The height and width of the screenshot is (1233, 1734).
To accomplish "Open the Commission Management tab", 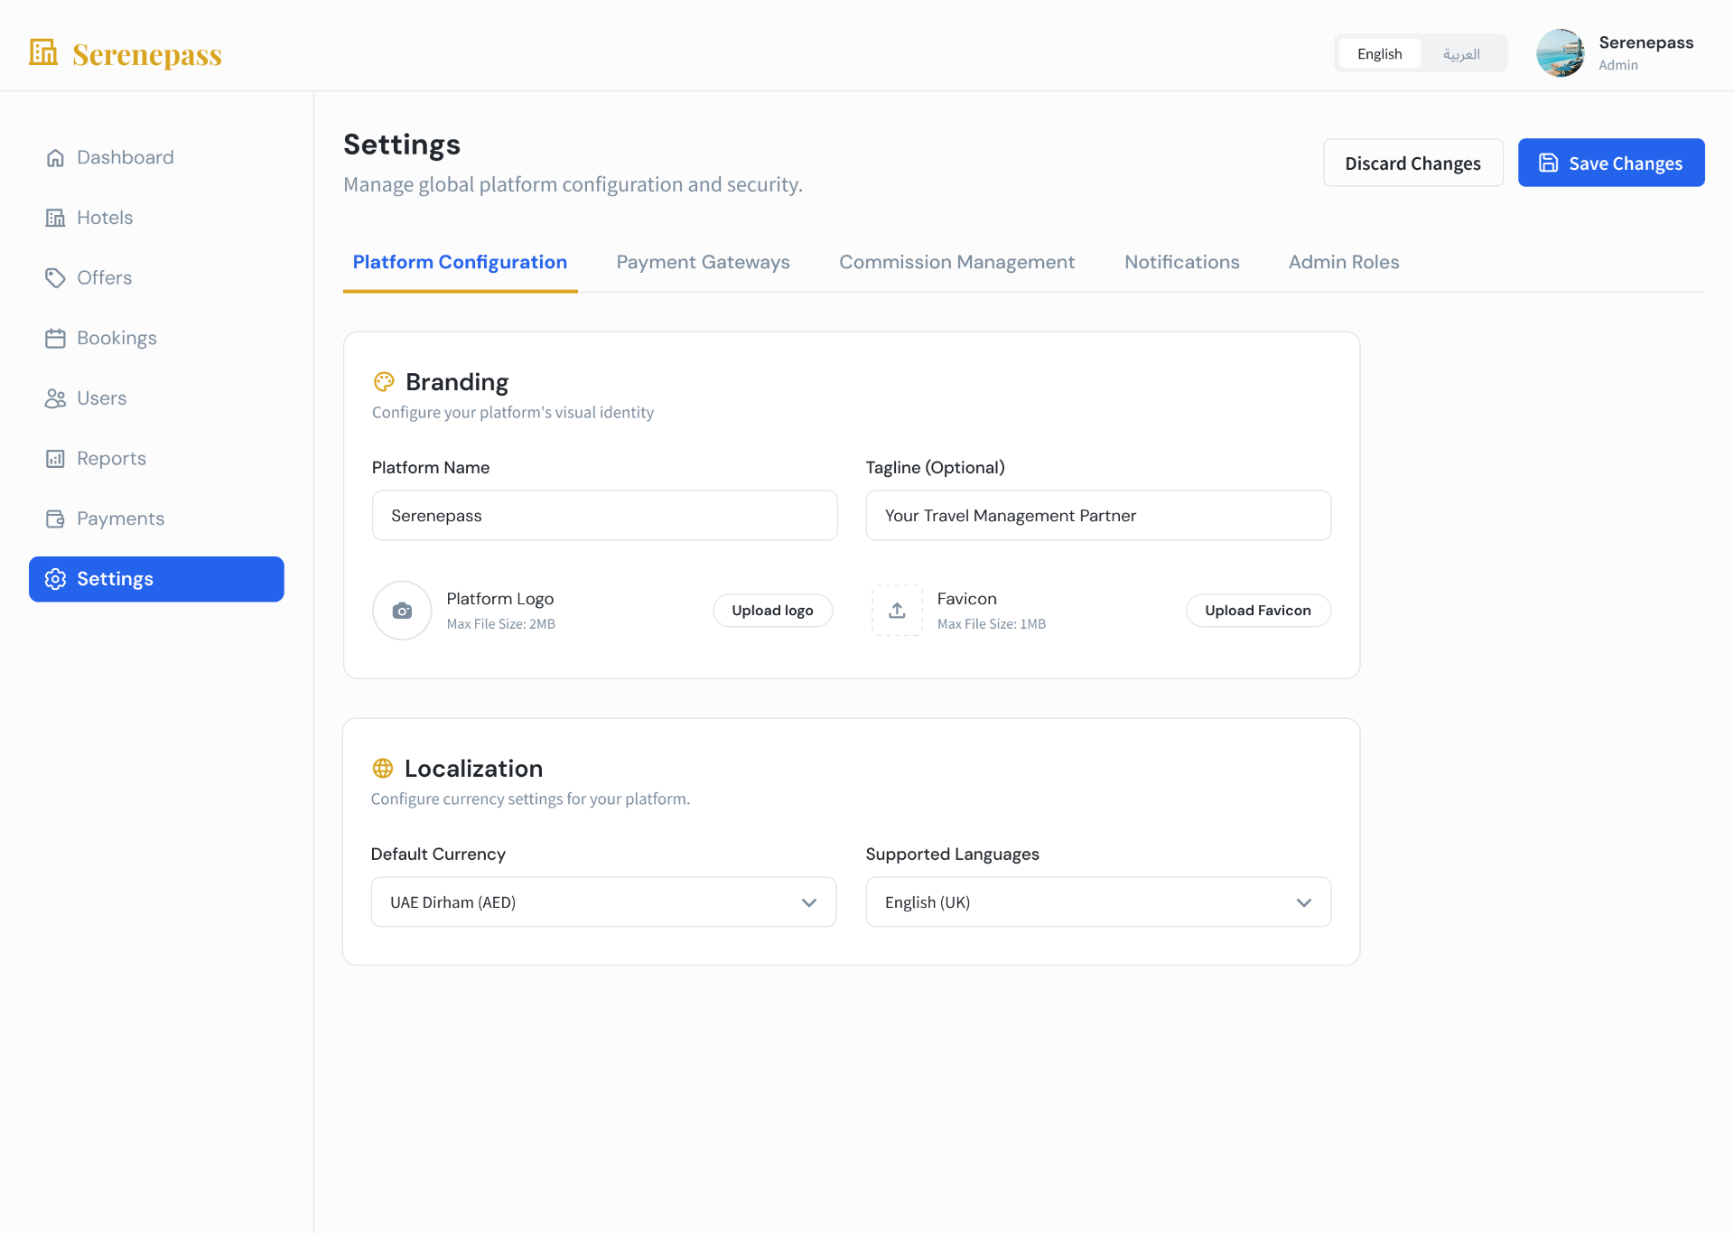I will (x=956, y=262).
